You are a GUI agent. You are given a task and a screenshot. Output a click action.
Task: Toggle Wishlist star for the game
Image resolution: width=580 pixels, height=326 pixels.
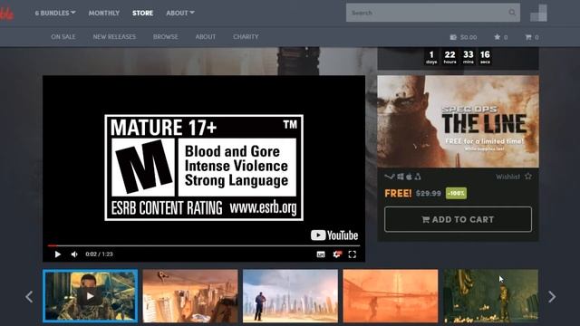(528, 177)
